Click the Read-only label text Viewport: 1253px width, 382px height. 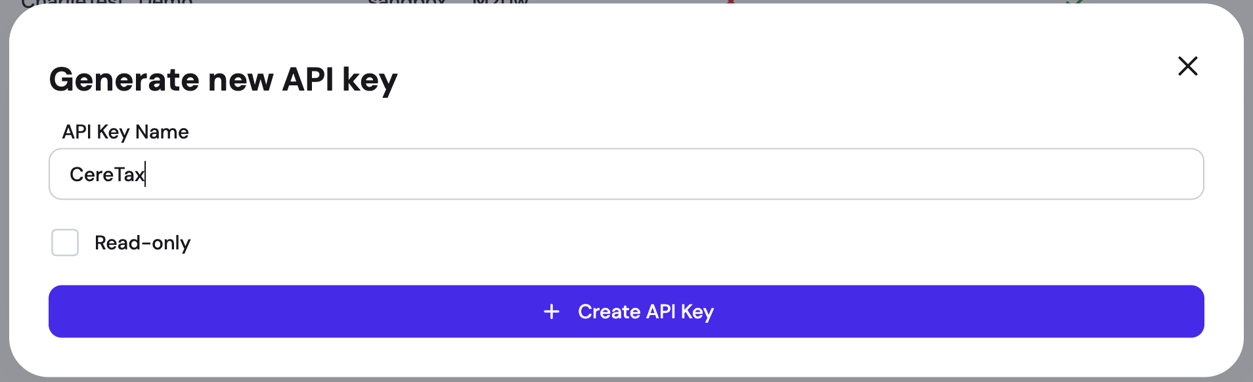[143, 243]
